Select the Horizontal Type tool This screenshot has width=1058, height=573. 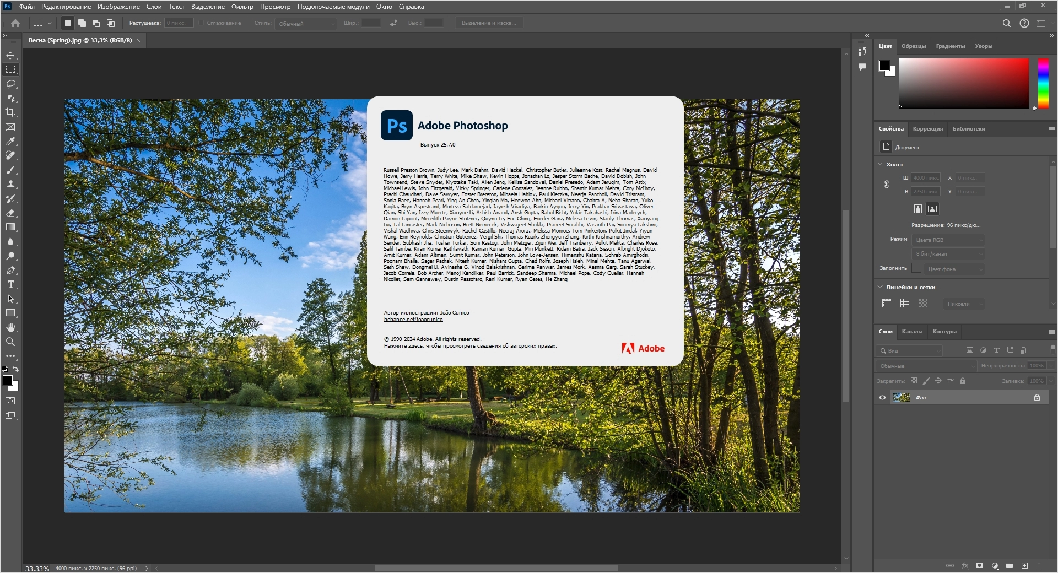[x=10, y=284]
